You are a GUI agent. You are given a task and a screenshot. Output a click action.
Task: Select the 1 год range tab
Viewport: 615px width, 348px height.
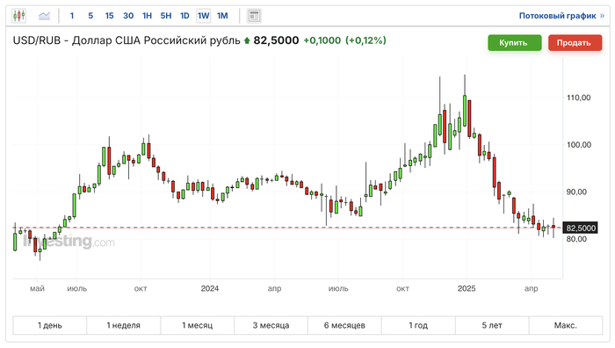[418, 325]
